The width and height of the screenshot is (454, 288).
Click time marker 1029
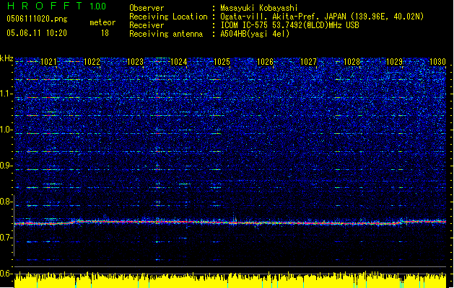coord(395,62)
